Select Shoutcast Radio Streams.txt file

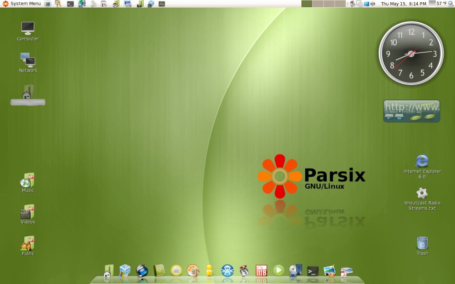pyautogui.click(x=422, y=199)
